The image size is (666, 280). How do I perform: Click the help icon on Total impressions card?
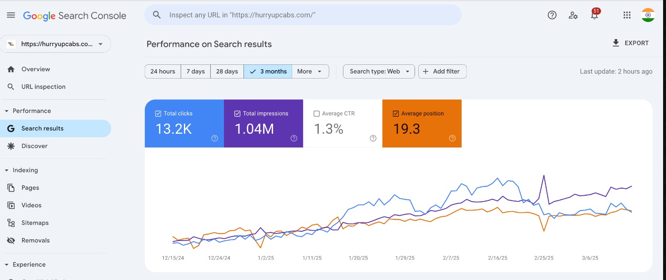coord(294,138)
